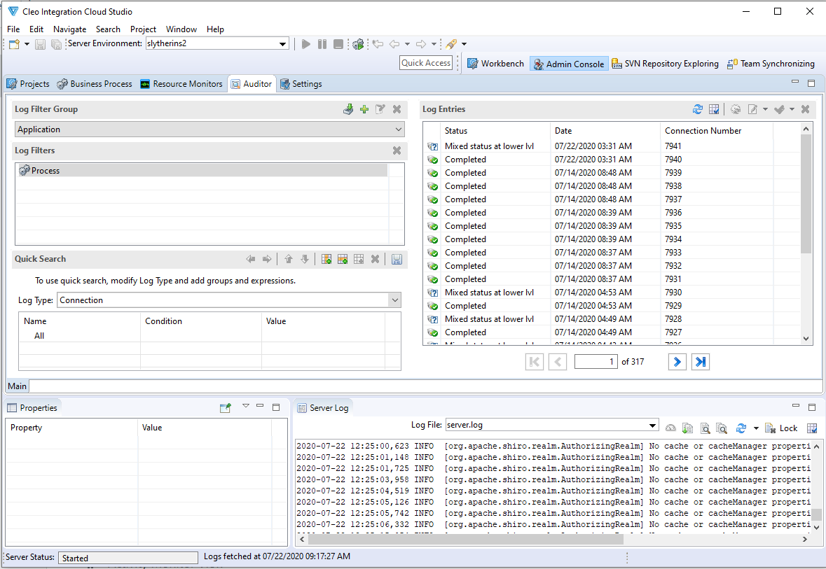Click configure columns icon in Log Entries
The width and height of the screenshot is (826, 569).
(714, 109)
